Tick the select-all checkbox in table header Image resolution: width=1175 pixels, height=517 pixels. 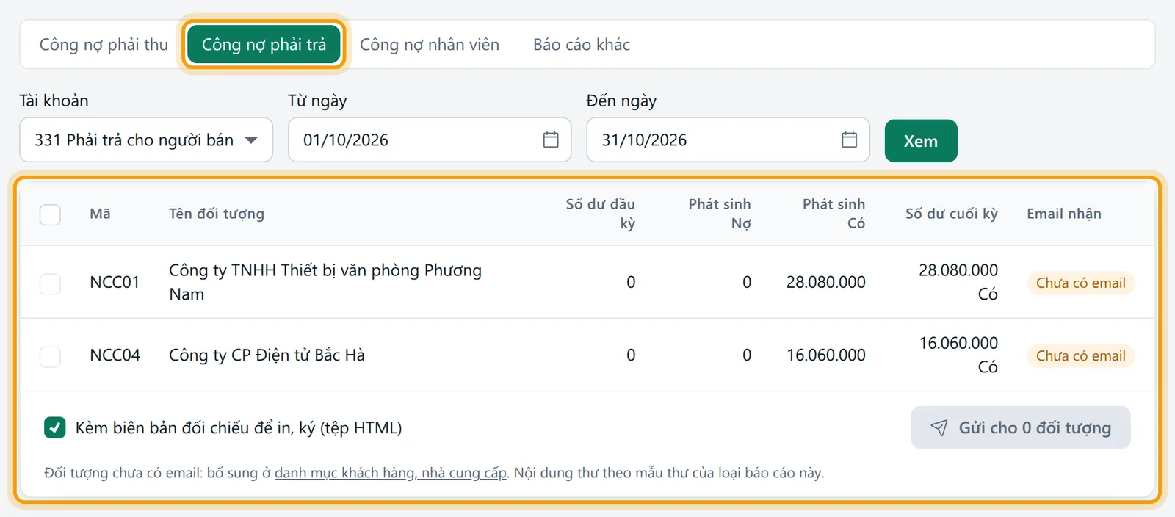coord(50,214)
